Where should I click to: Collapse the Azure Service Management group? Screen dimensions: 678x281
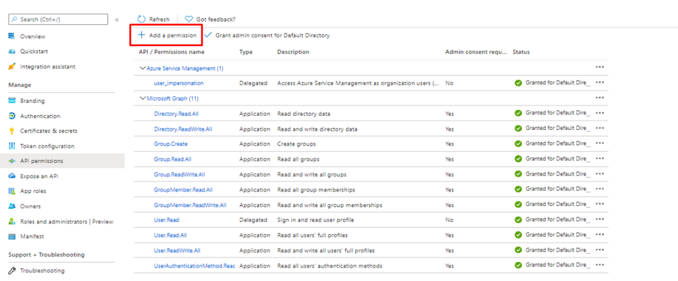click(142, 68)
